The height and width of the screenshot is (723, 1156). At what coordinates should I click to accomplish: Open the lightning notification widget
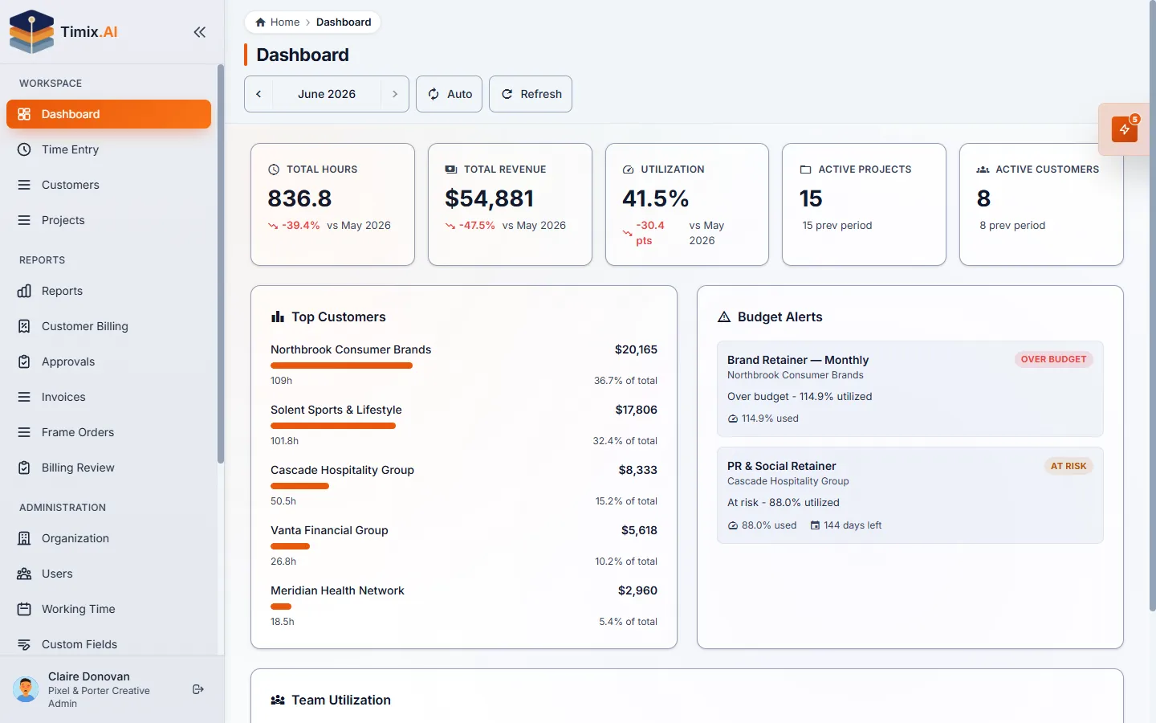click(1125, 129)
